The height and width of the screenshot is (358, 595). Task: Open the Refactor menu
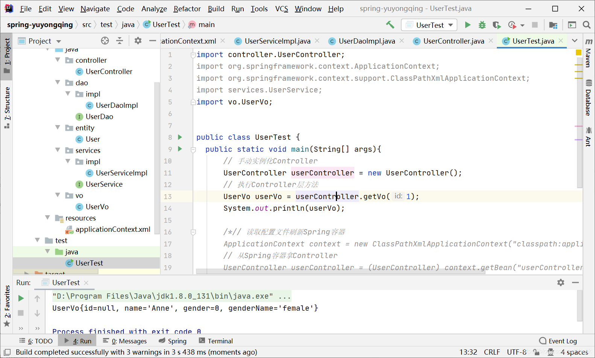coord(187,9)
